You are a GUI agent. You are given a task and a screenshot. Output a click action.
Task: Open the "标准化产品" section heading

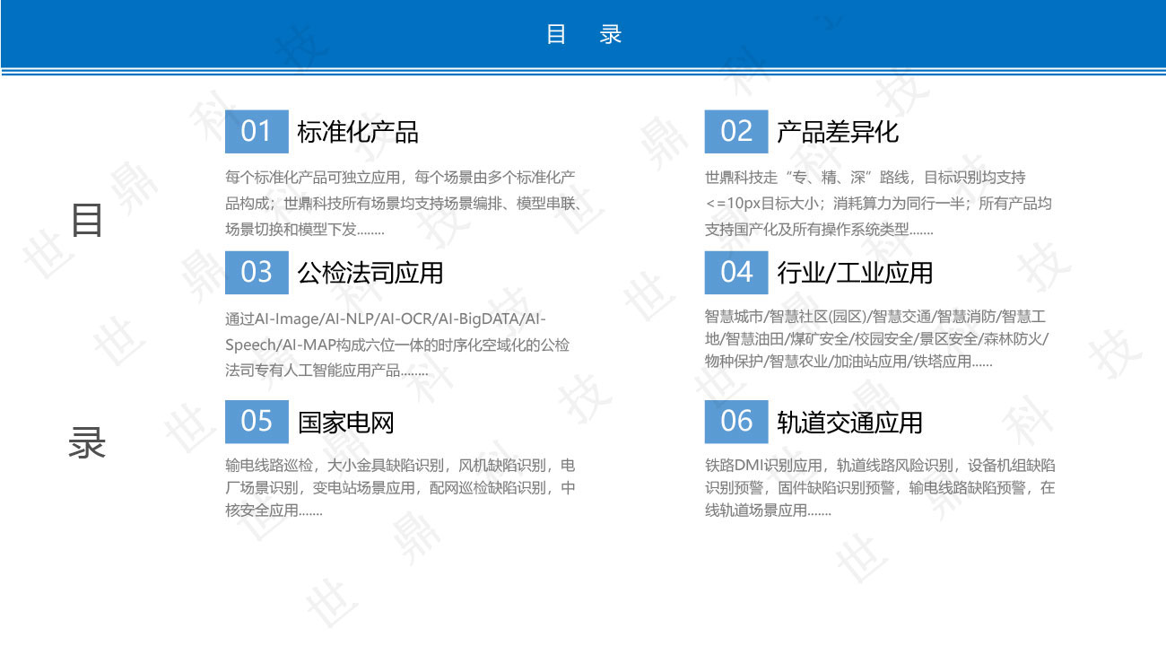(x=359, y=132)
